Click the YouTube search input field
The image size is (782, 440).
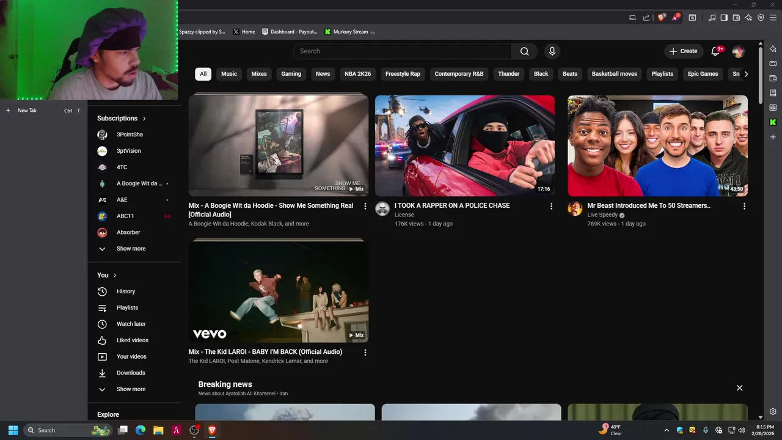pos(402,51)
